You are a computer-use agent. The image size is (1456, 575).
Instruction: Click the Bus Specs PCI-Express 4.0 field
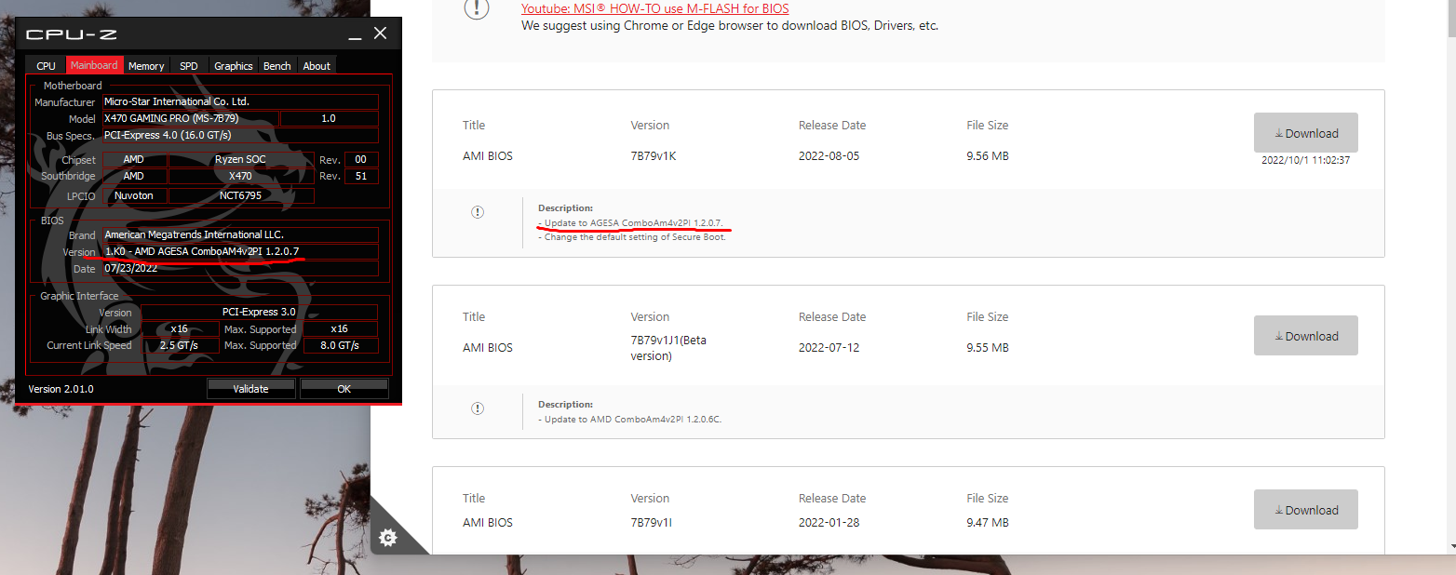[240, 136]
